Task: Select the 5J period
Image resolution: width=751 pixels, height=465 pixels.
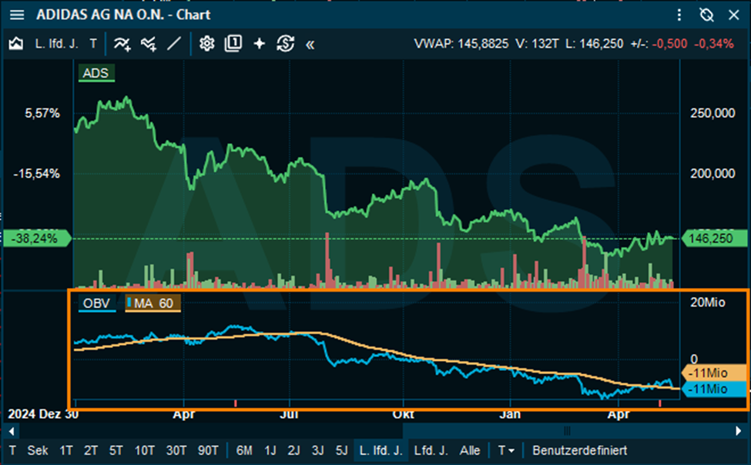Action: coord(341,450)
